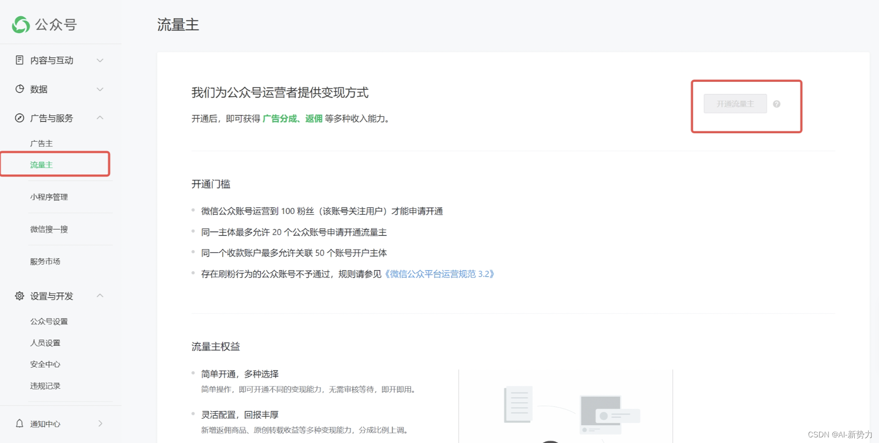Click the 流量主 page title
The image size is (879, 443).
[178, 25]
